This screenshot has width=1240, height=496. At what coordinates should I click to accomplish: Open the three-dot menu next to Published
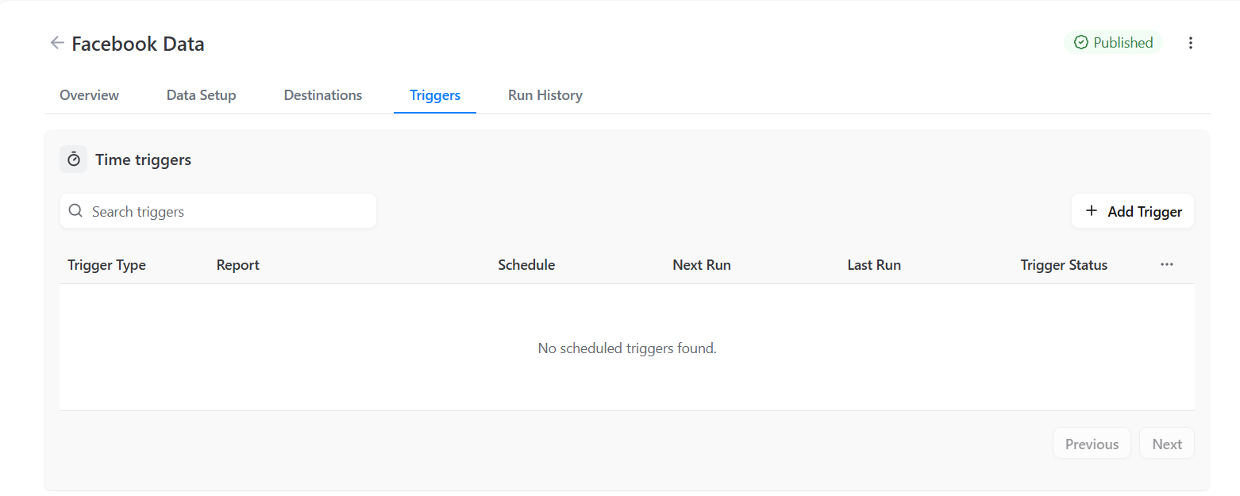pyautogui.click(x=1190, y=43)
